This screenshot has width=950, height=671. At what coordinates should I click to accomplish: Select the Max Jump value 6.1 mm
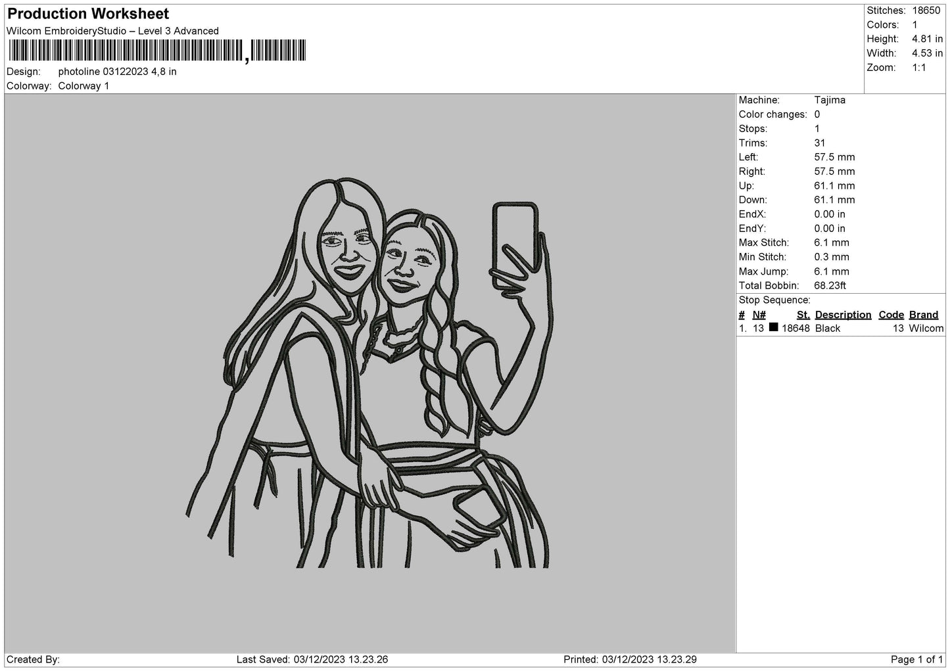[x=832, y=271]
